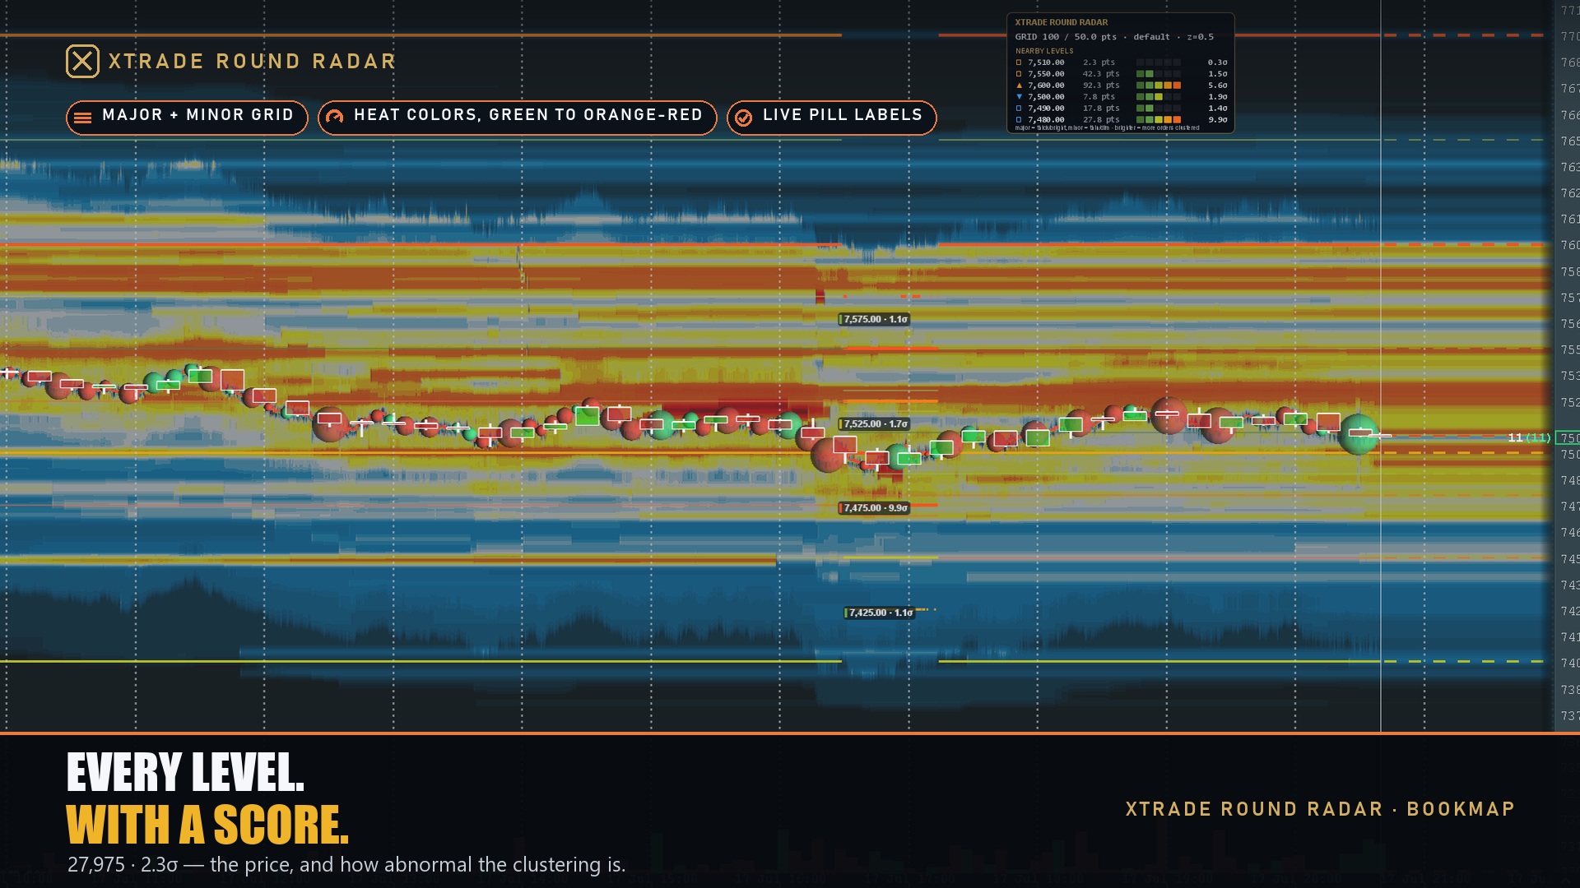
Task: Click the heat score bar for 7,500.00
Action: point(1159,97)
